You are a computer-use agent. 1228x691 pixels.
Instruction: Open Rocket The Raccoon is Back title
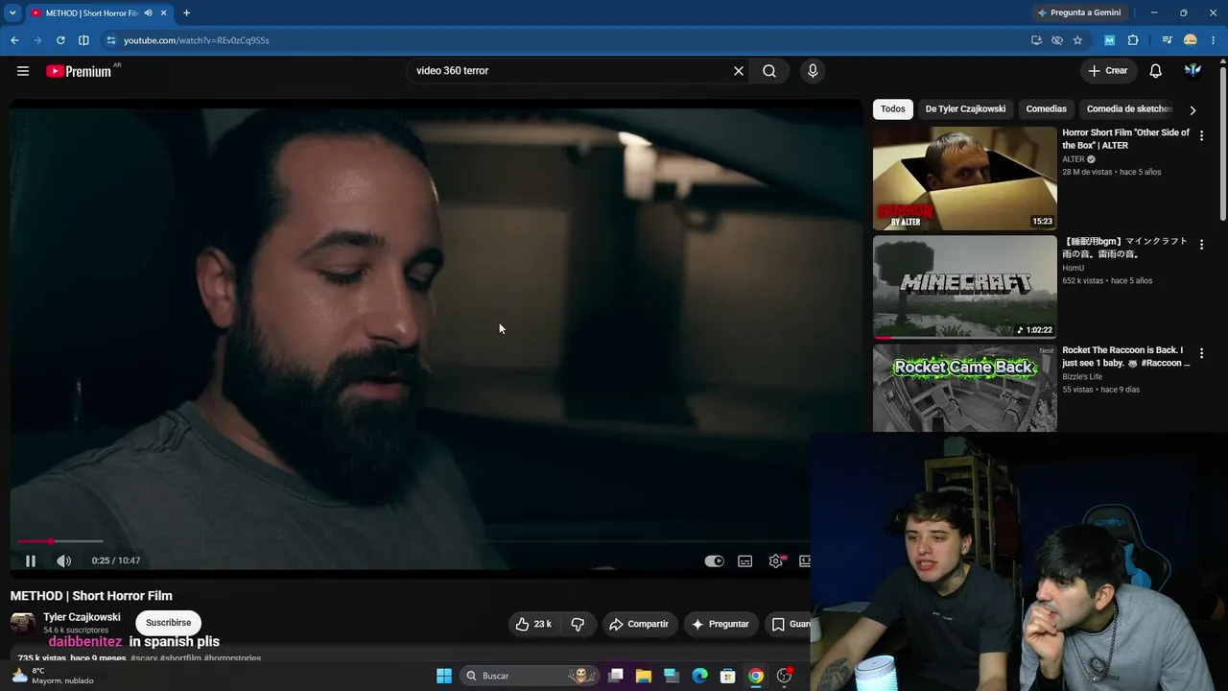[1126, 357]
